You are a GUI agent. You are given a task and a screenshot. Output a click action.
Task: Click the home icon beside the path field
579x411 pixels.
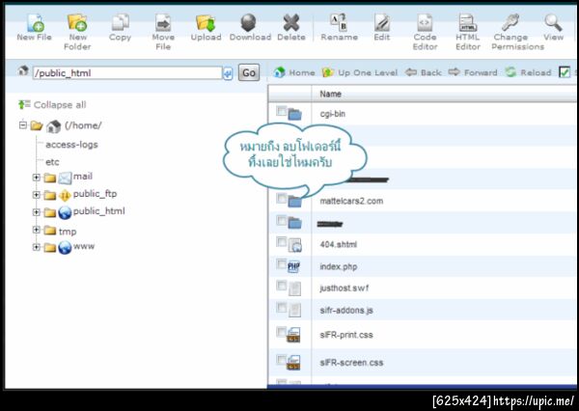pos(23,70)
